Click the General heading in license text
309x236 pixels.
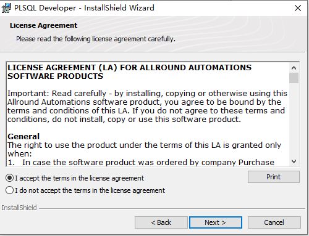tap(23, 136)
